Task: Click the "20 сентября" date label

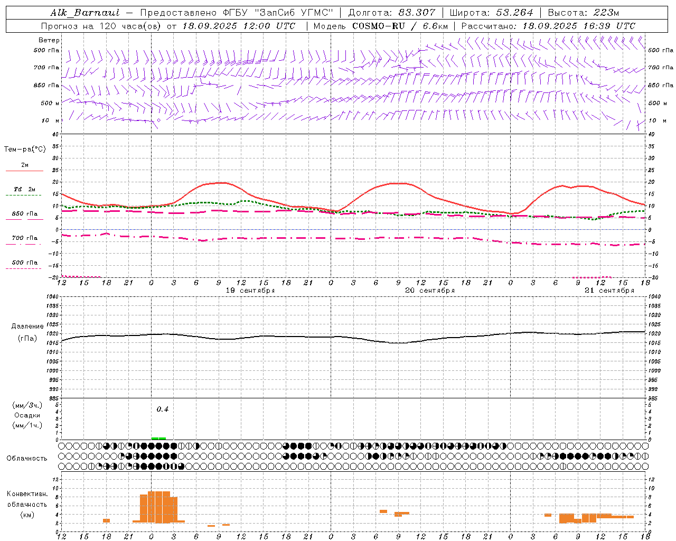Action: pyautogui.click(x=430, y=291)
